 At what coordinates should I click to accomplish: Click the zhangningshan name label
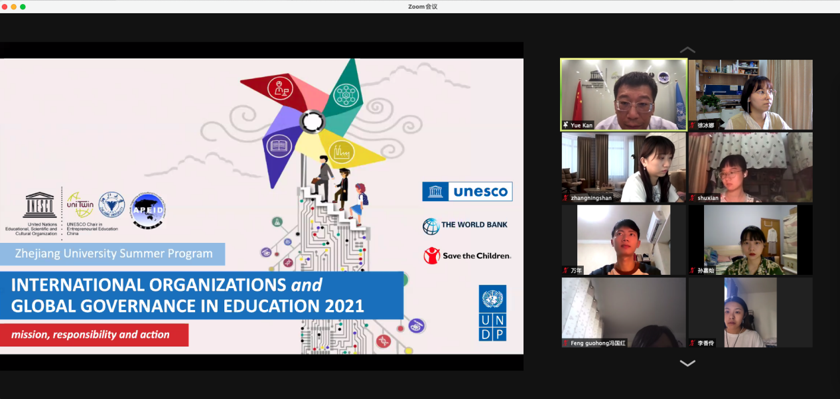[x=591, y=198]
